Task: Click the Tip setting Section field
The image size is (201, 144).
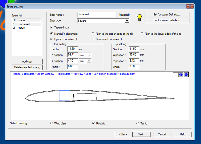Action: click(x=134, y=49)
